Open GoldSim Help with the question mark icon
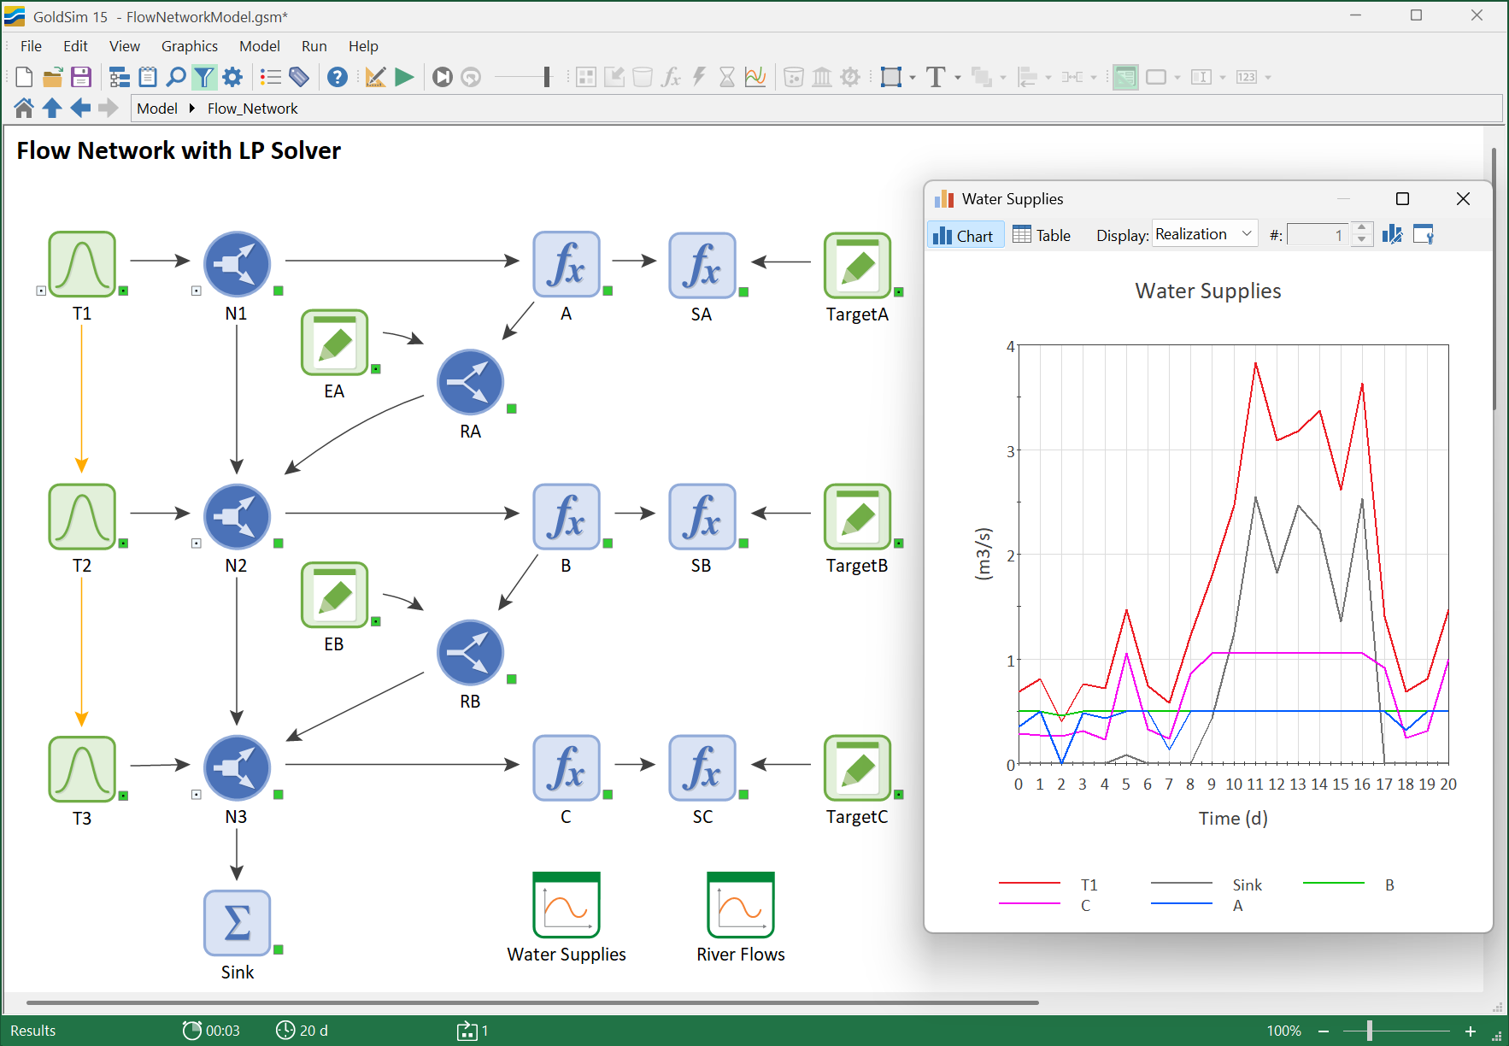The height and width of the screenshot is (1046, 1509). (x=338, y=76)
